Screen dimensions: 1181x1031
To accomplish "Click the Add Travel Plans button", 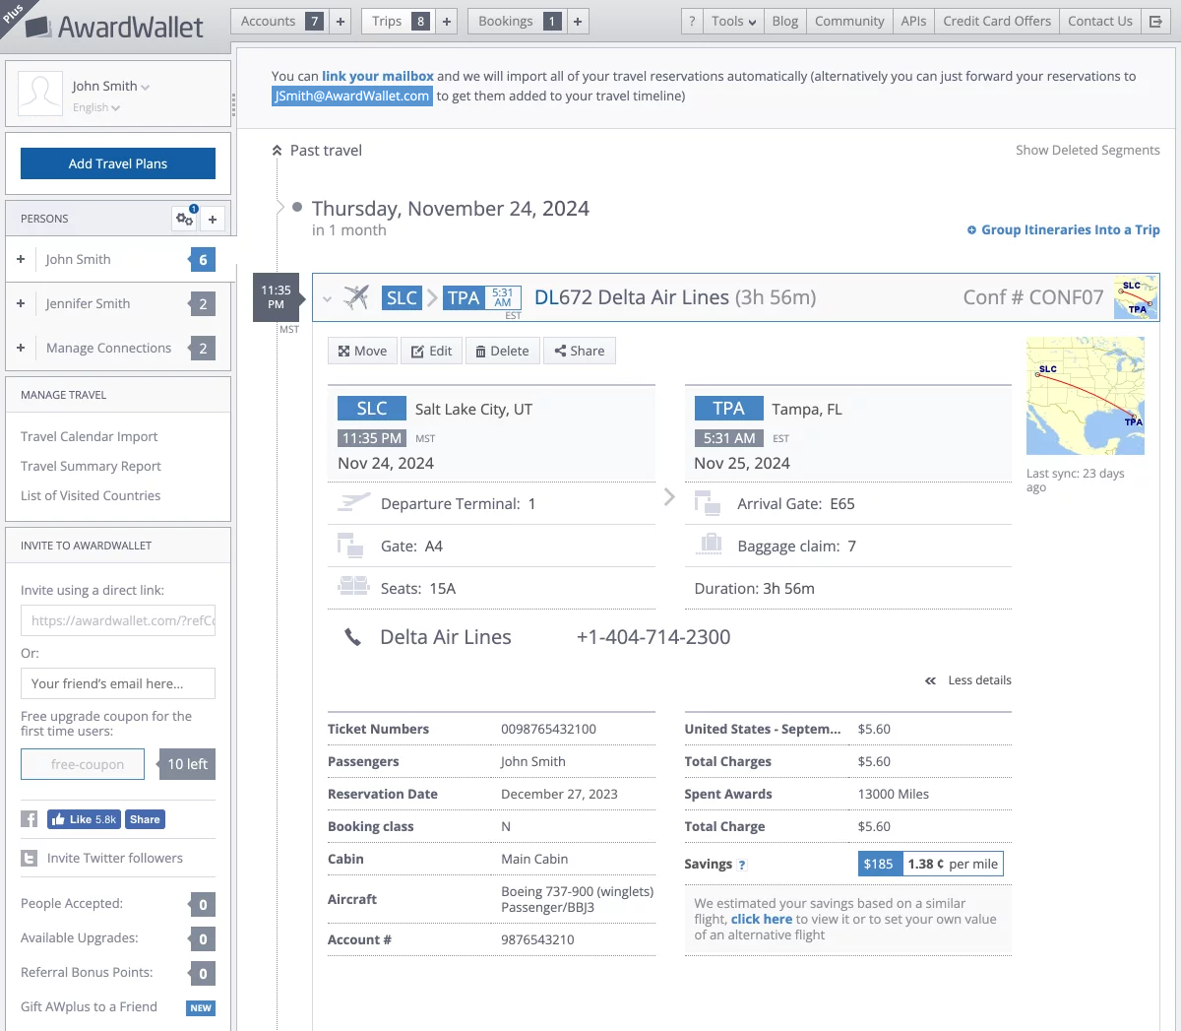I will point(118,163).
